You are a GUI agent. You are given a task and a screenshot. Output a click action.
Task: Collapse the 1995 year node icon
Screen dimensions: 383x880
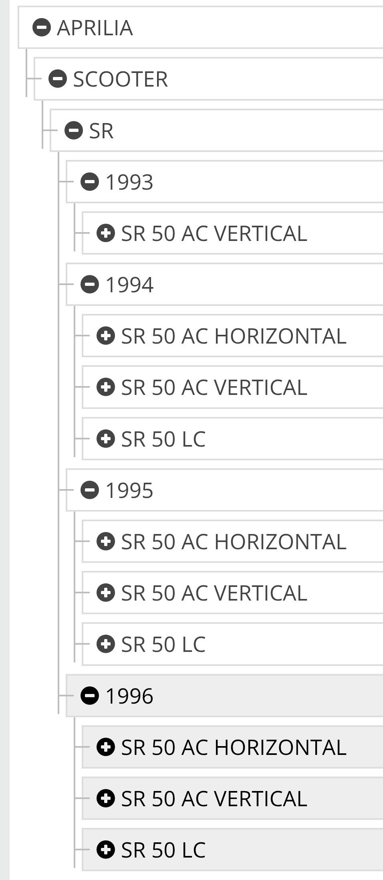point(90,490)
